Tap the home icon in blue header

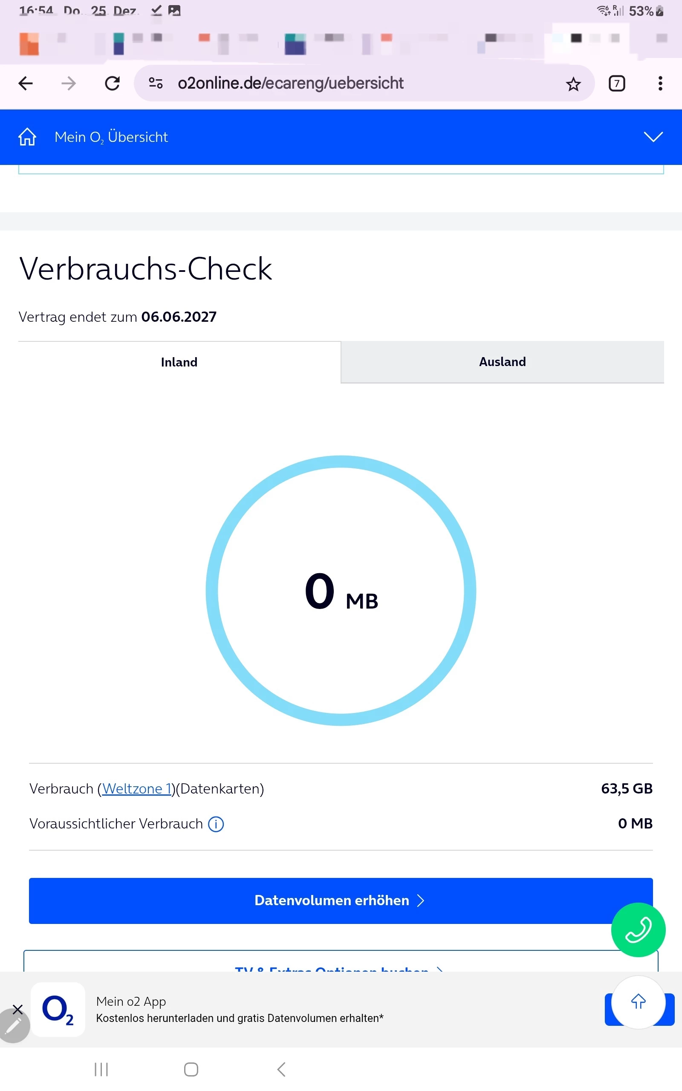(x=27, y=137)
